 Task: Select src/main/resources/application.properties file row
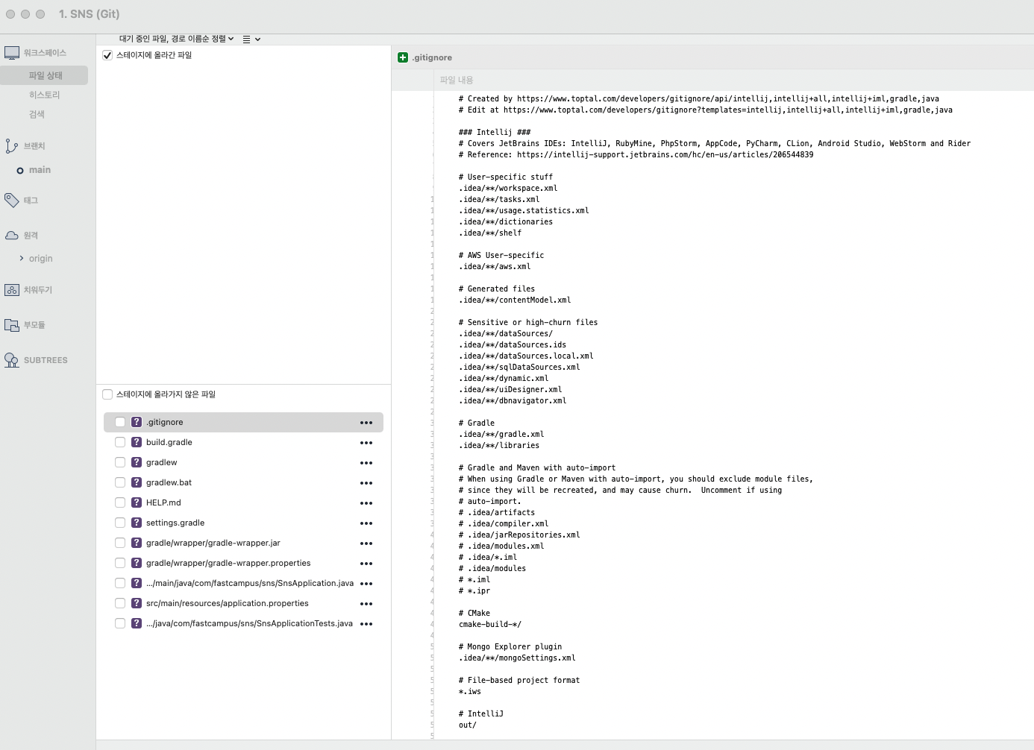(243, 603)
